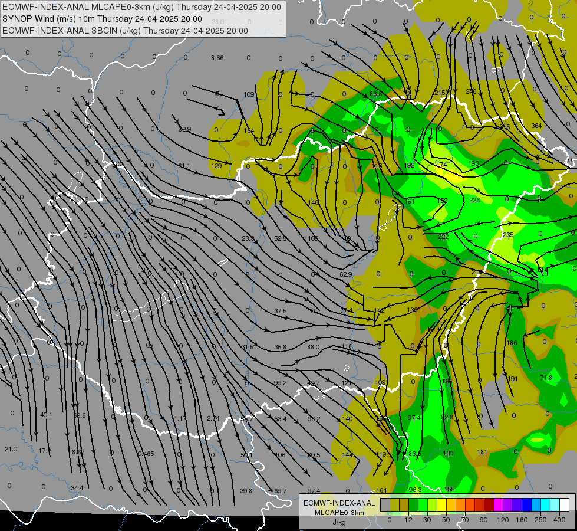
Task: Click the legend tick label 250
Action: click(x=540, y=520)
